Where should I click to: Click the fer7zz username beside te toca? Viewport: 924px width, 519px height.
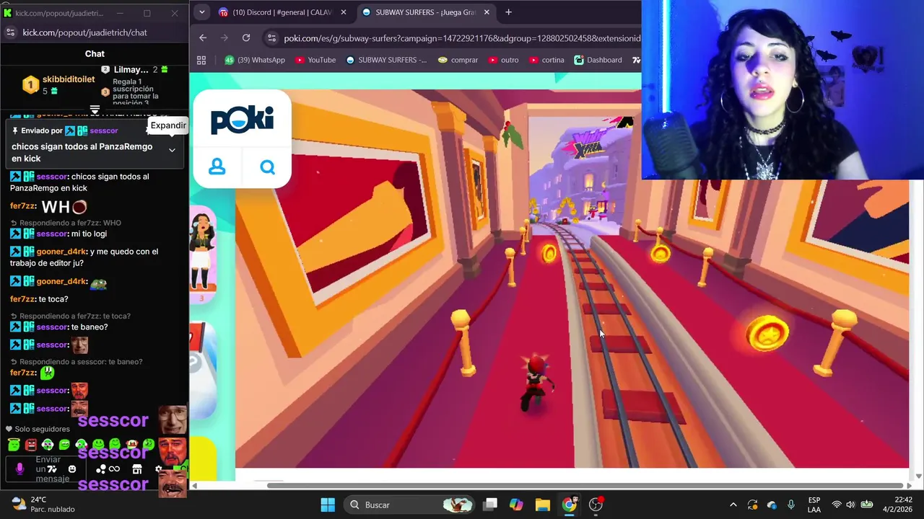[22, 299]
